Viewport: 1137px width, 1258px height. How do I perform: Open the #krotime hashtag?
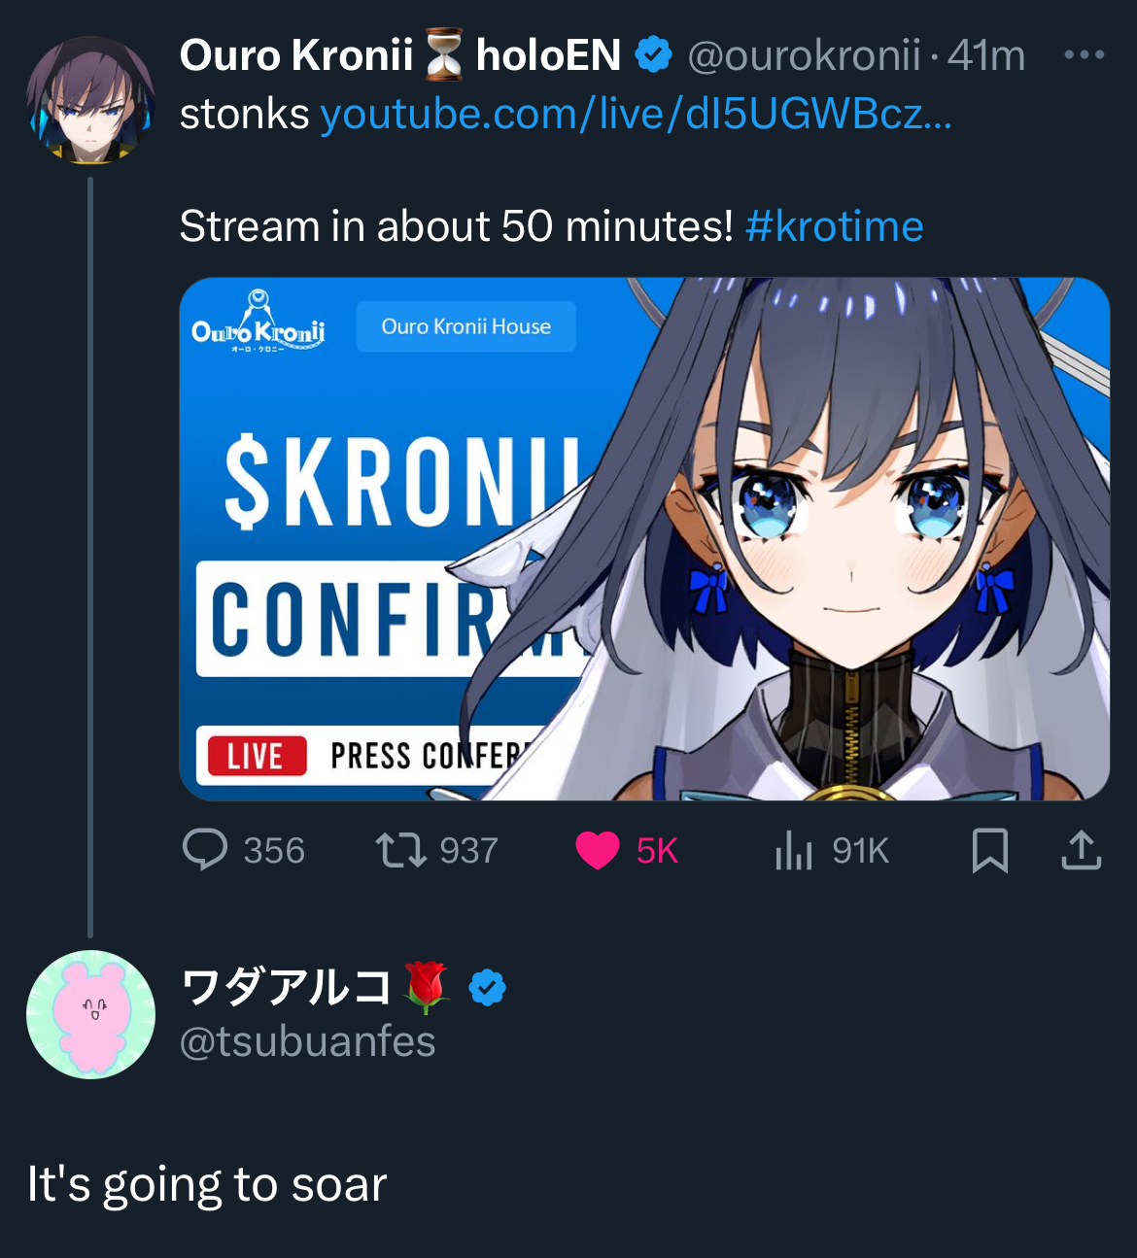[834, 226]
